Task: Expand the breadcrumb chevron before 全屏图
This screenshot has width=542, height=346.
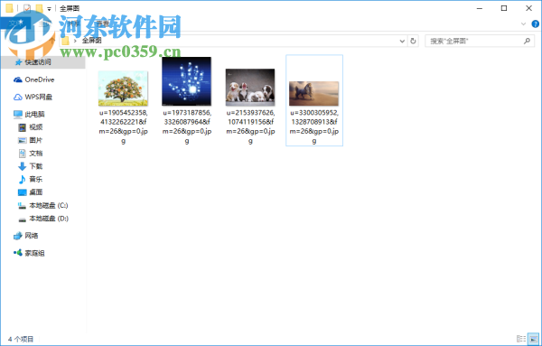Action: tap(75, 41)
